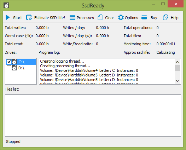
Task: Choose the Clear text button
Action: pos(109,18)
